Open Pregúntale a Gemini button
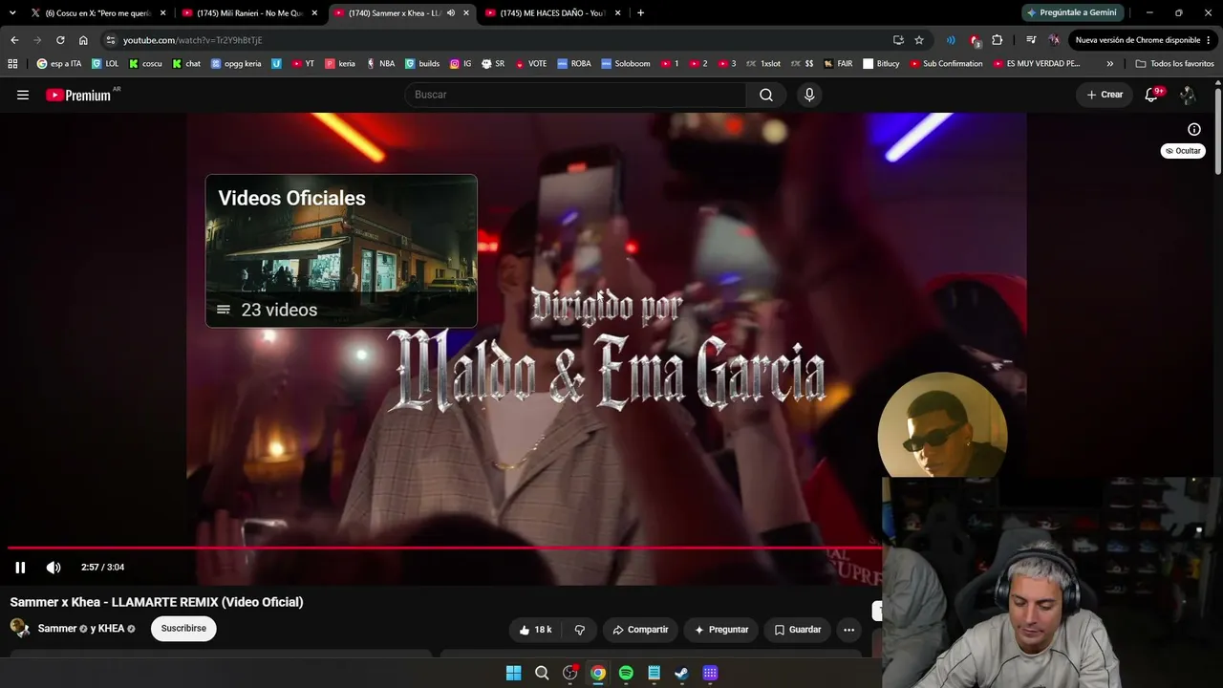 (1071, 12)
